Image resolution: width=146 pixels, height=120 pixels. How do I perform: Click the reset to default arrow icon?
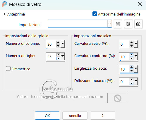(138, 24)
